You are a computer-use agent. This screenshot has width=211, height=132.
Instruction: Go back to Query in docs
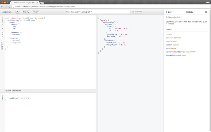[169, 12]
